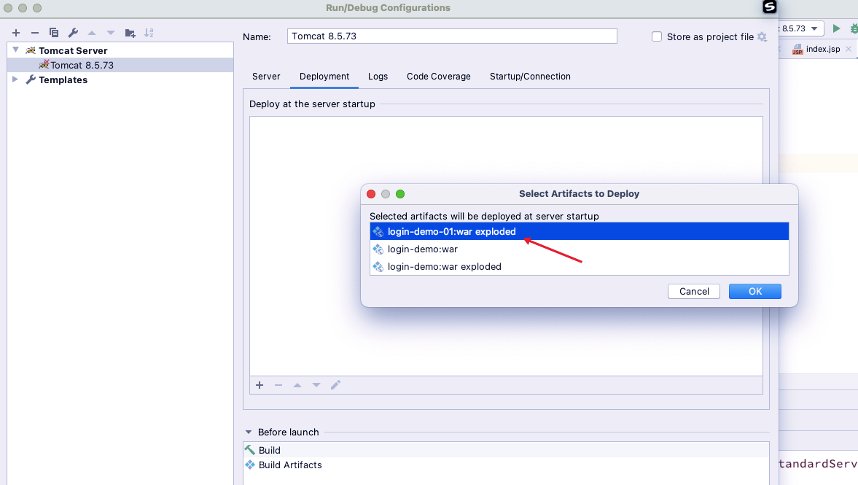Viewport: 858px width, 485px height.
Task: Click the S input method icon at top
Action: tap(769, 7)
